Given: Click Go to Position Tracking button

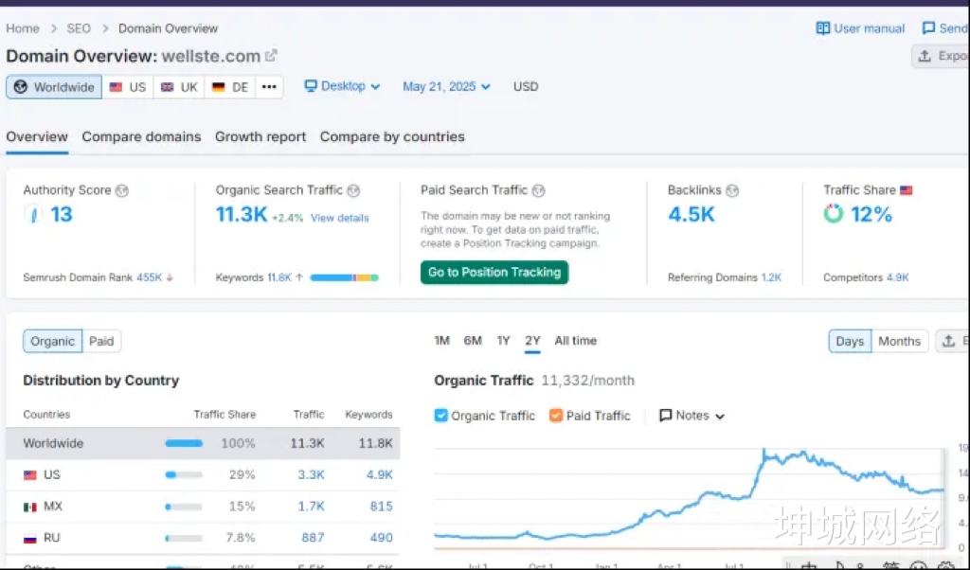Looking at the screenshot, I should (x=494, y=273).
